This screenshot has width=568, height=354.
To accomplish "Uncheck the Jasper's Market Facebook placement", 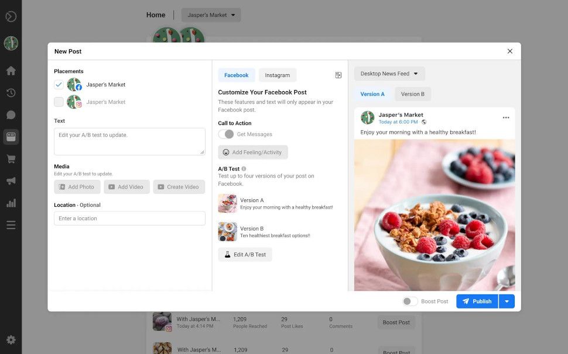I will click(x=59, y=84).
